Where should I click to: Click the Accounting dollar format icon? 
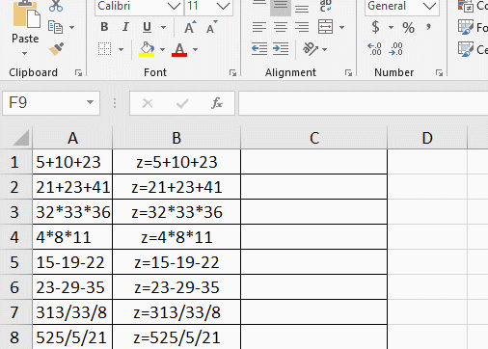coord(375,27)
